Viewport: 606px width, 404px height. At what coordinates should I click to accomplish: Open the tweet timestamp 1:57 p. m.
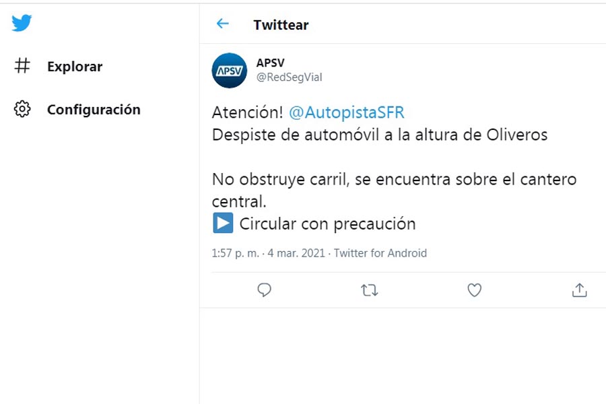click(x=235, y=253)
